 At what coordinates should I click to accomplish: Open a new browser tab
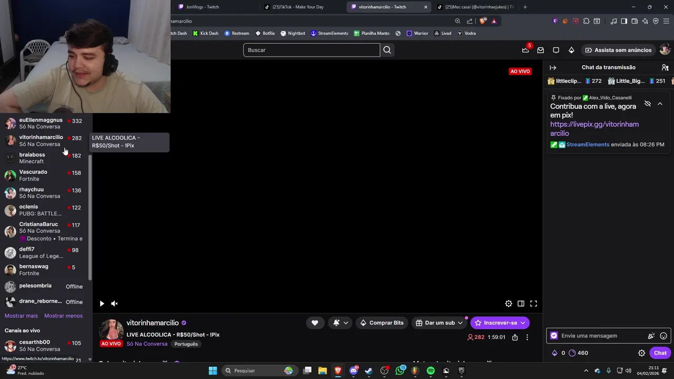[525, 7]
